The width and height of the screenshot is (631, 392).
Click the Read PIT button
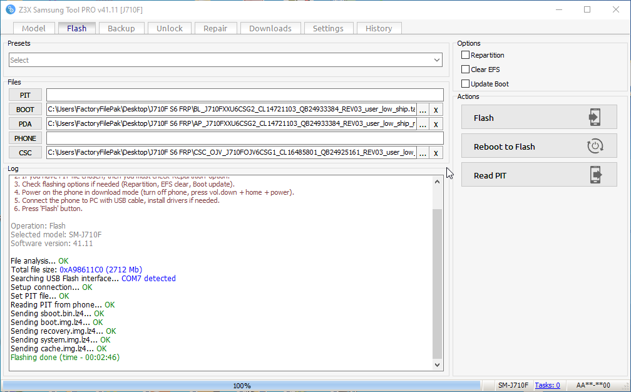(539, 175)
